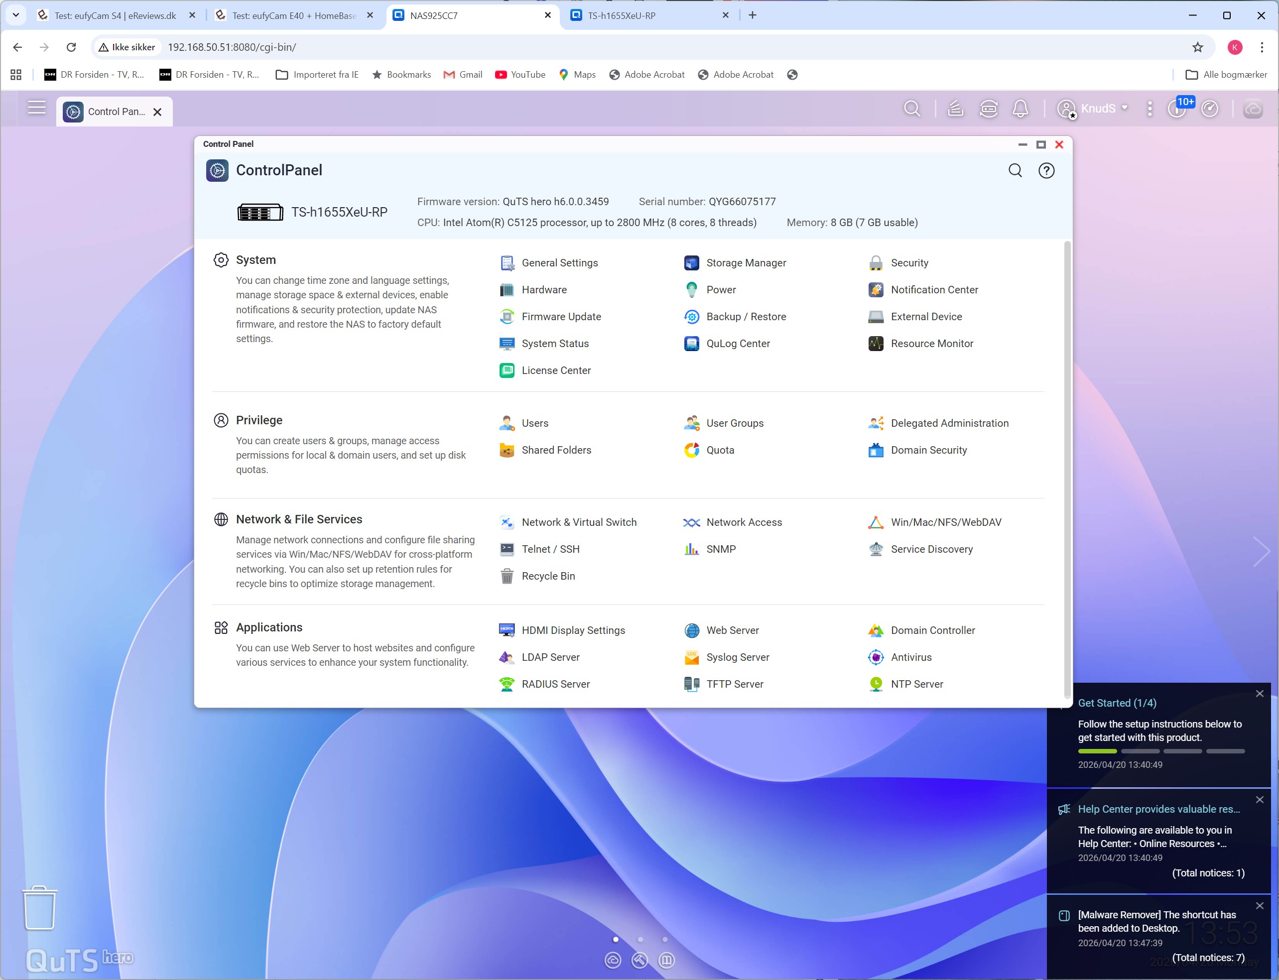Bookmark this page with the star
Image resolution: width=1279 pixels, height=980 pixels.
pos(1198,47)
